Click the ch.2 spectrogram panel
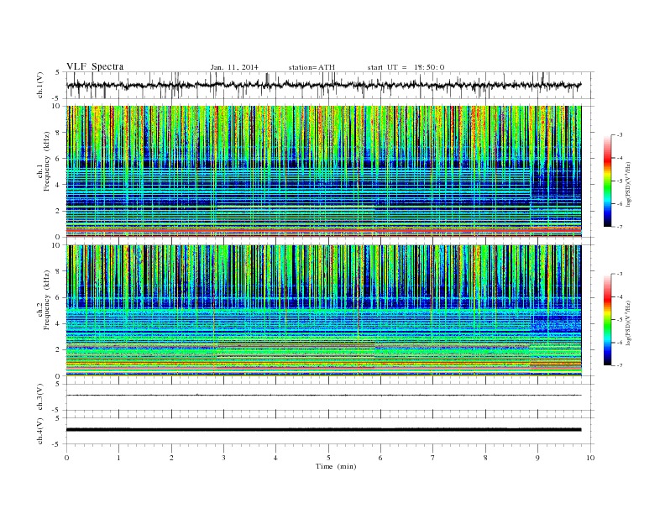665x514 pixels. click(x=324, y=311)
